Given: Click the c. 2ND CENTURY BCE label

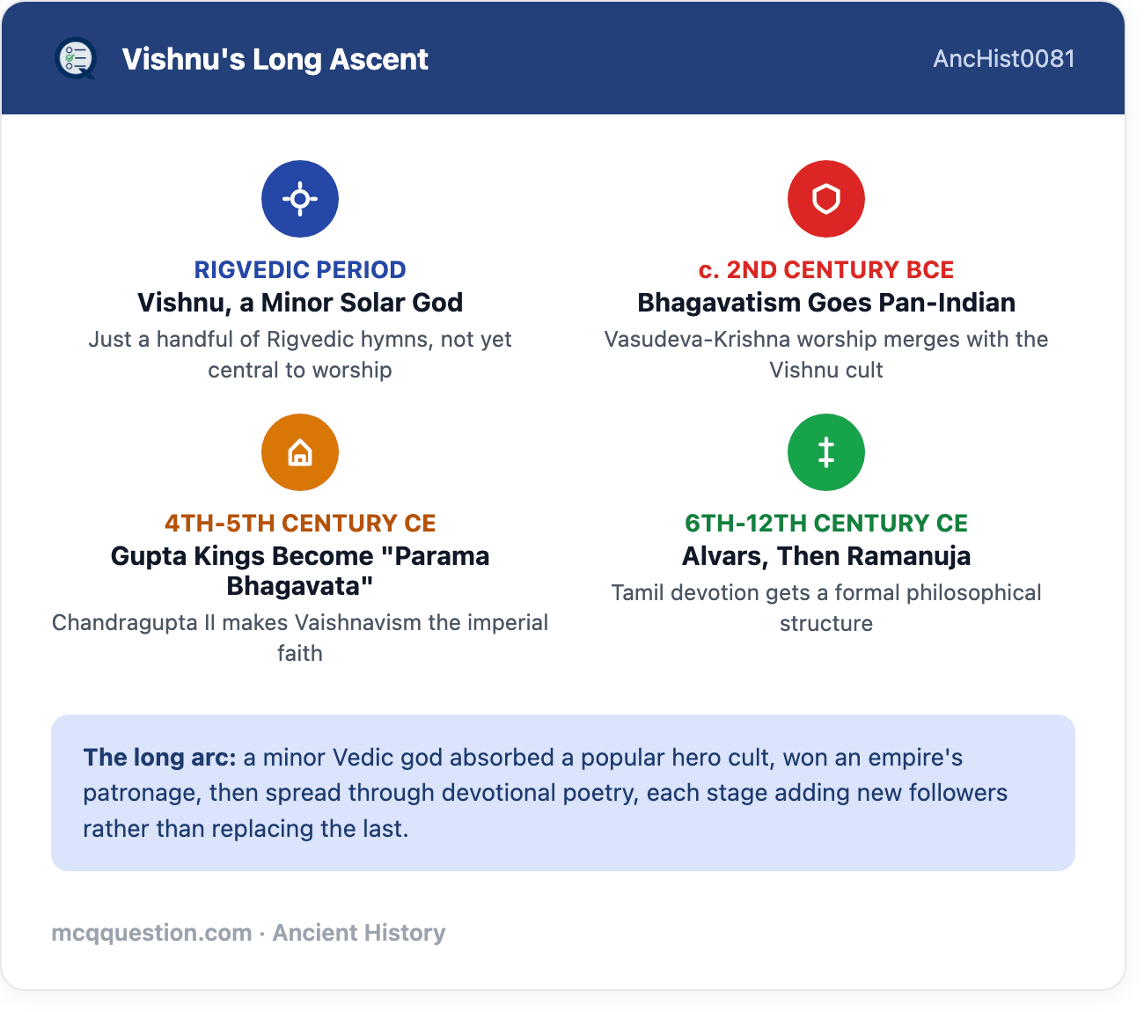Looking at the screenshot, I should pos(826,269).
